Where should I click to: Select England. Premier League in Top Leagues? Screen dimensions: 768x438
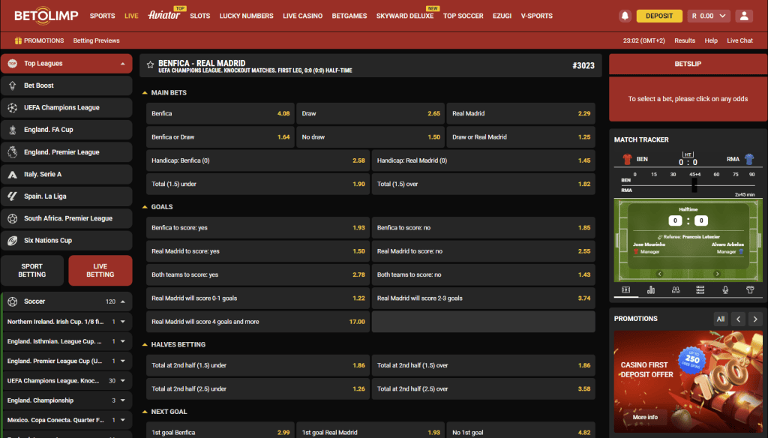(x=67, y=152)
